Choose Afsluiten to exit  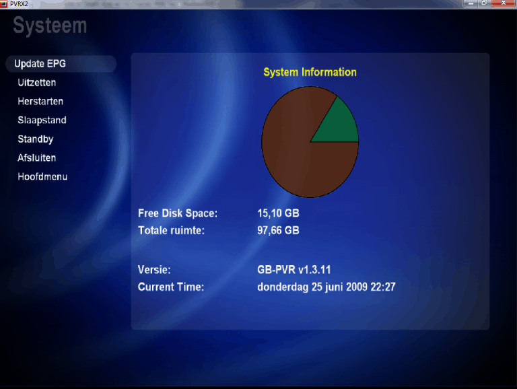click(37, 157)
